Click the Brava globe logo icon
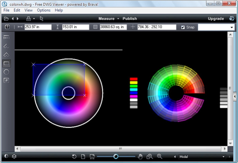This screenshot has width=238, height=163. click(x=232, y=18)
